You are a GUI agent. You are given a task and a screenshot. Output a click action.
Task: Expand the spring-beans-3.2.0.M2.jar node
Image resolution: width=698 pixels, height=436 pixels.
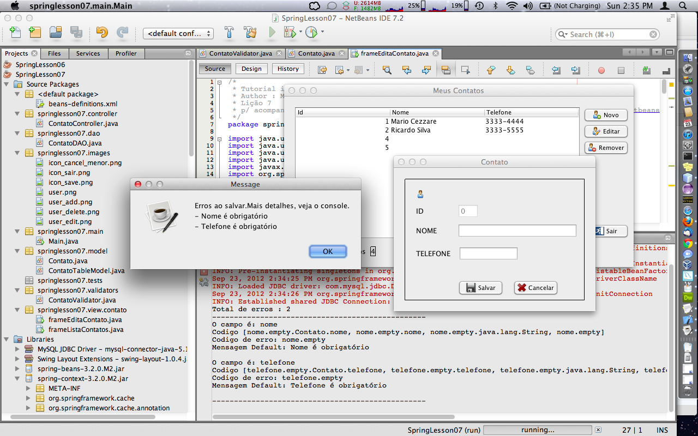[x=17, y=369]
